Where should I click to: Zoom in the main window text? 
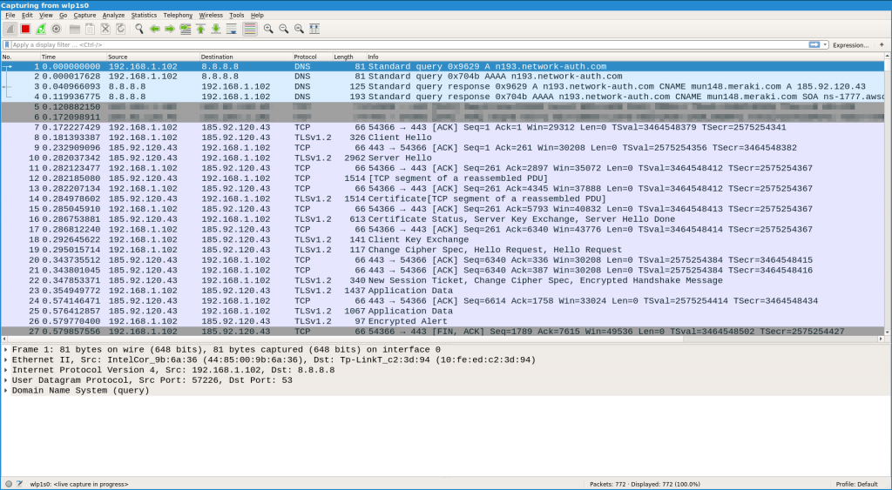tap(268, 29)
